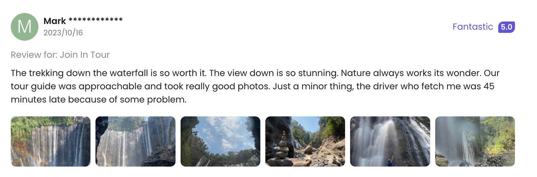Open the second waterfall photo with dark cliff

135,141
